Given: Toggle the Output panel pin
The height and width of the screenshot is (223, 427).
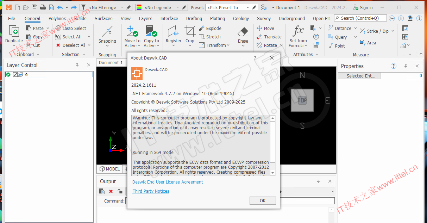Looking at the screenshot, I should [x=319, y=181].
